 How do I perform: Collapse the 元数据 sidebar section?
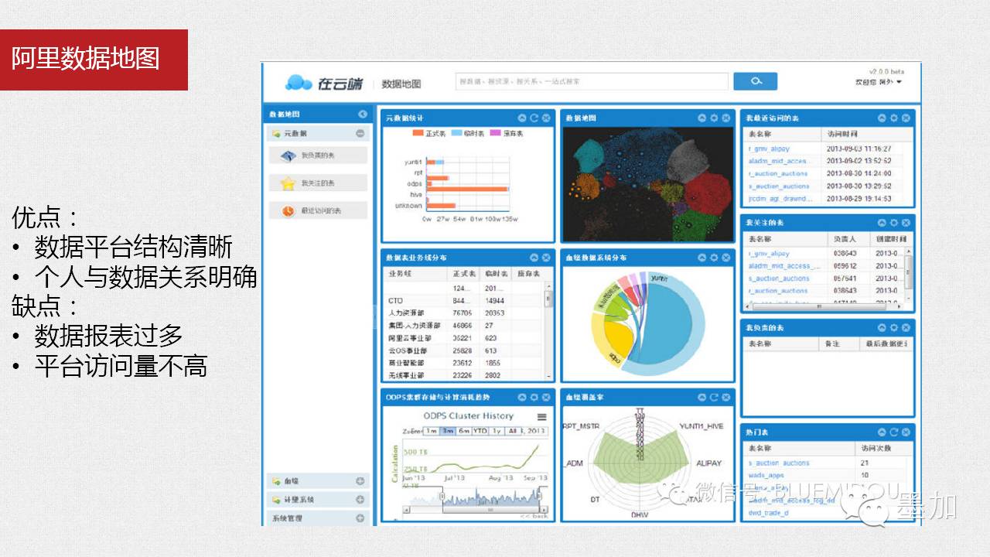click(360, 134)
